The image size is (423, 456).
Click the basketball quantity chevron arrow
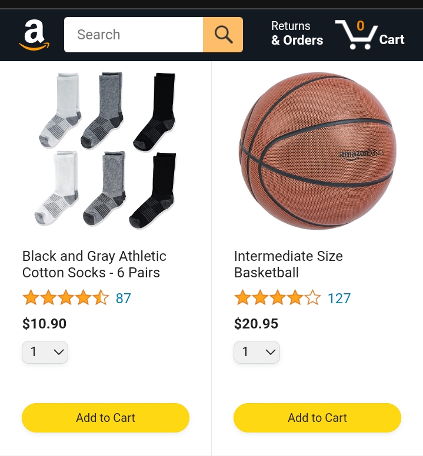tap(271, 352)
